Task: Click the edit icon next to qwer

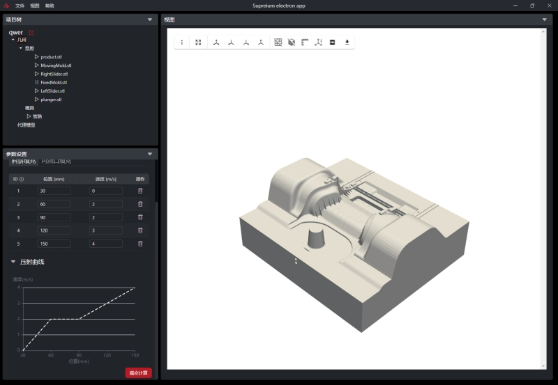Action: [x=31, y=32]
